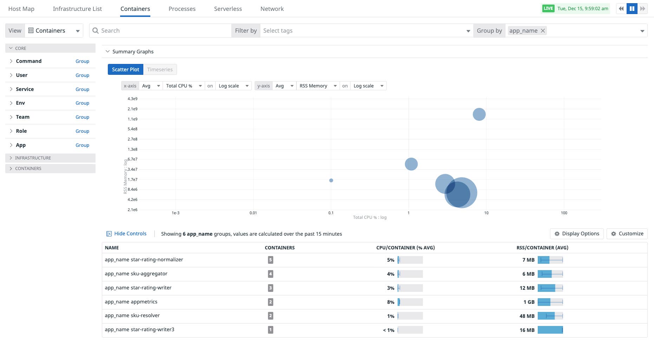Click the Hide Controls panel icon

(x=109, y=234)
